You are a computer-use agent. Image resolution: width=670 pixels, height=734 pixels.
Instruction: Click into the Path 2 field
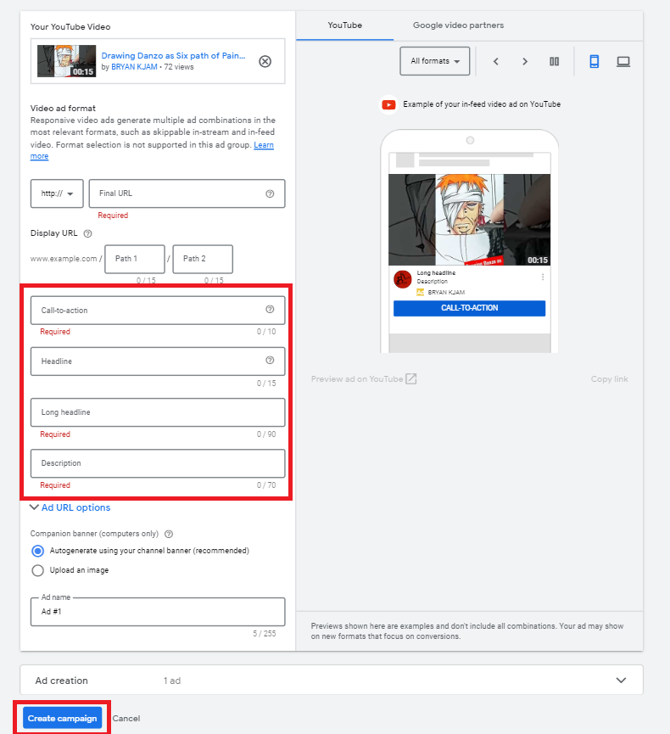click(x=203, y=259)
